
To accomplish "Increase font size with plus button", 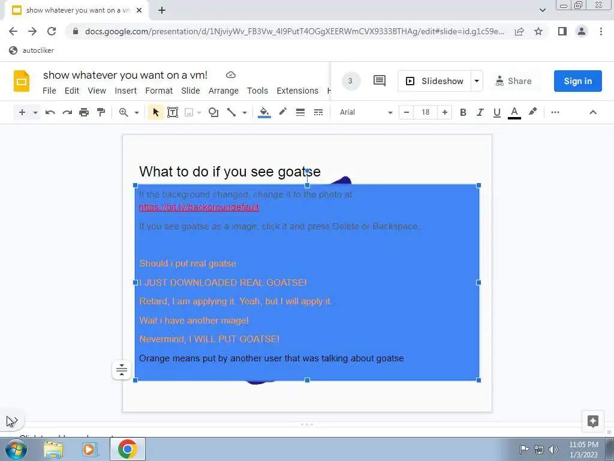I will point(445,112).
